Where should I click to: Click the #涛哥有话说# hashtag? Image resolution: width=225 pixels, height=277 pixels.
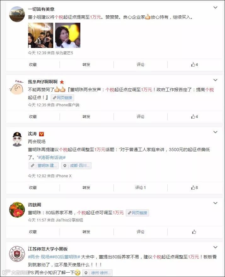[x=52, y=157]
